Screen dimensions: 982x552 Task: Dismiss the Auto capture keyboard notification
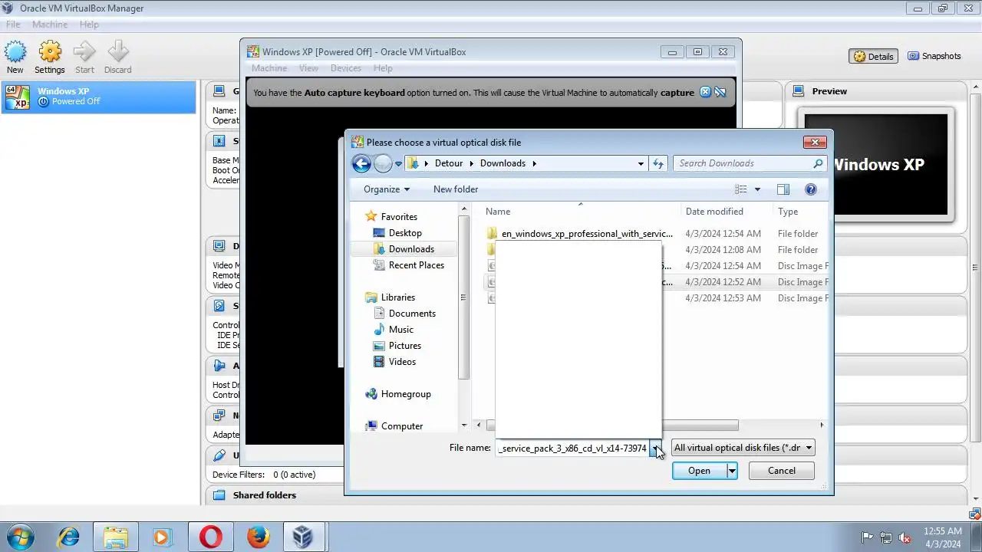[705, 92]
